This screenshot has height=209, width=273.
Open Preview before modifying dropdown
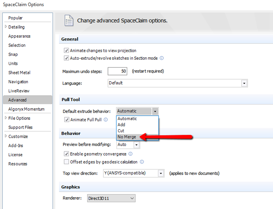click(x=136, y=144)
